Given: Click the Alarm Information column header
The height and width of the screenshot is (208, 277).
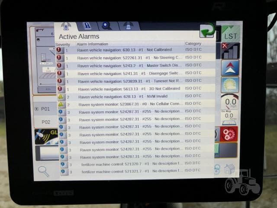Looking at the screenshot, I should 92,44.
